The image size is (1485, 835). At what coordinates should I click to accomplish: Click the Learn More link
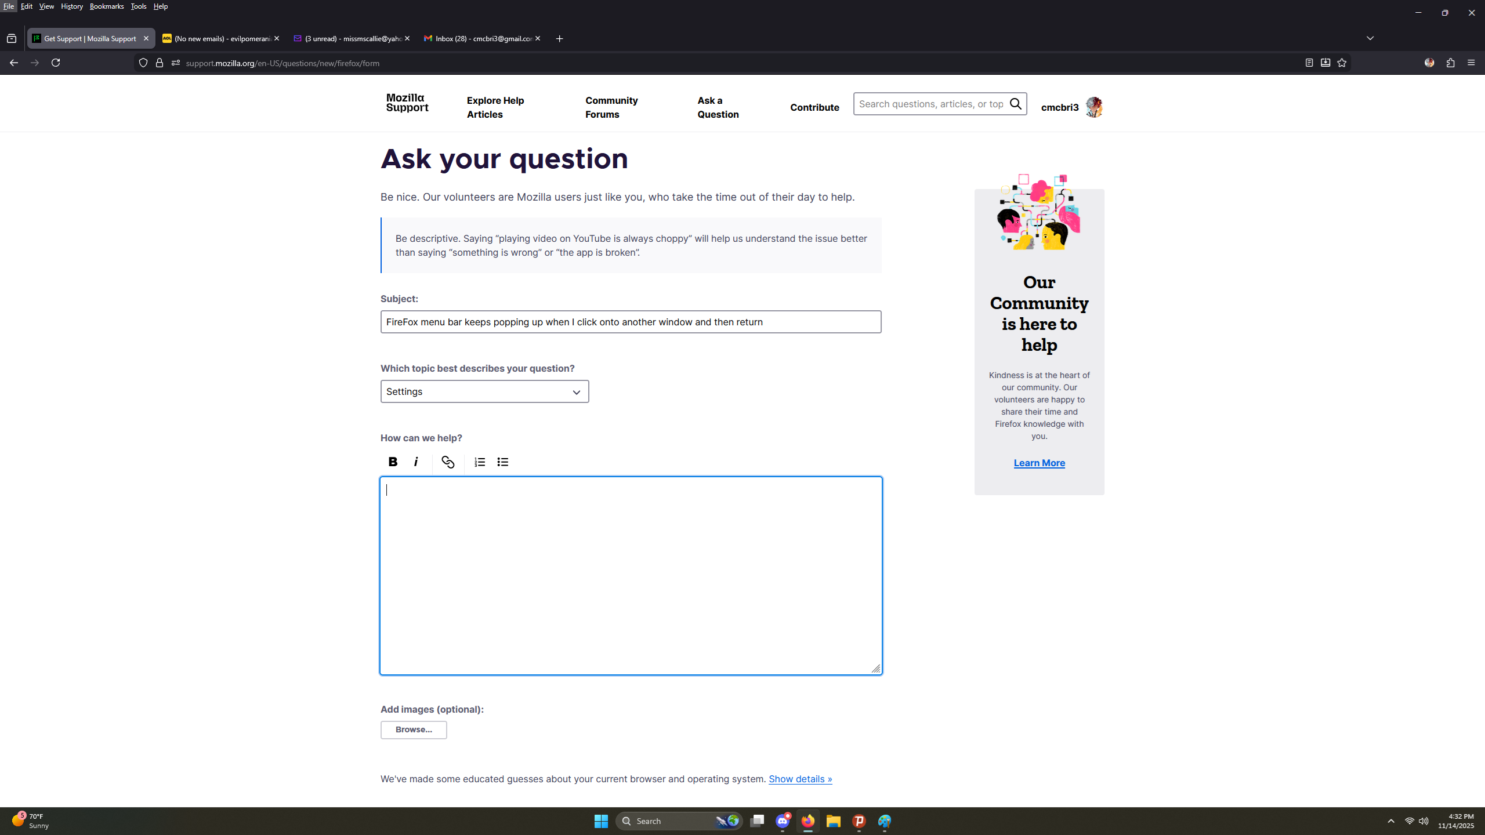tap(1039, 463)
